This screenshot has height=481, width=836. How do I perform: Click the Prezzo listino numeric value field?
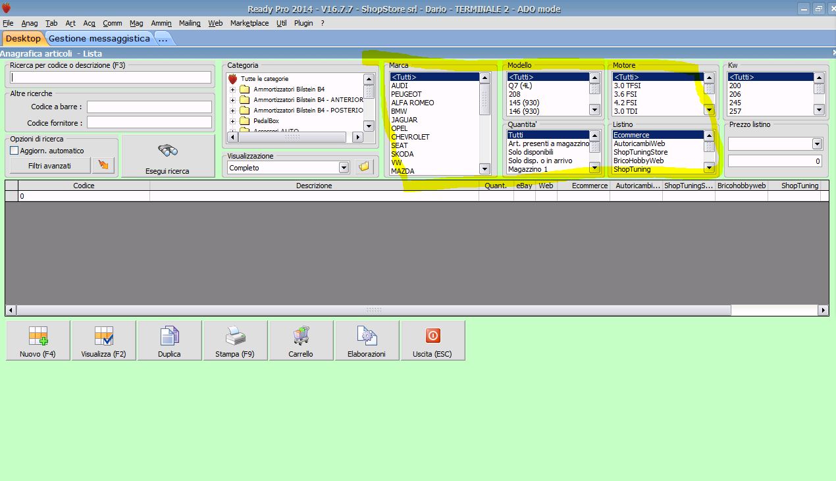click(775, 161)
